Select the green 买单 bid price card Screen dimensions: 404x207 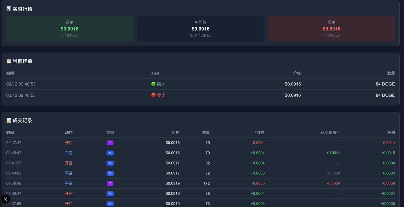click(70, 29)
